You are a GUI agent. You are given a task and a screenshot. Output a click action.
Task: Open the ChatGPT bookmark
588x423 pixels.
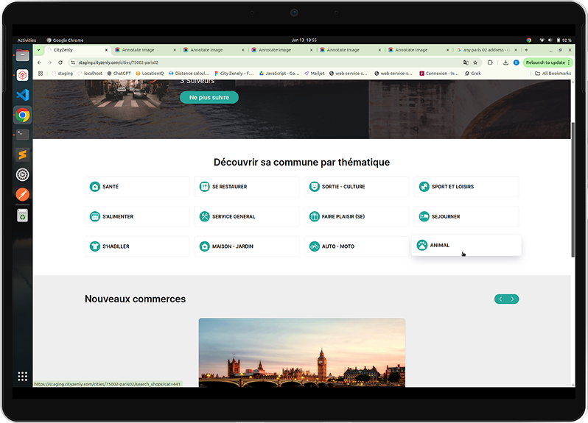(119, 74)
